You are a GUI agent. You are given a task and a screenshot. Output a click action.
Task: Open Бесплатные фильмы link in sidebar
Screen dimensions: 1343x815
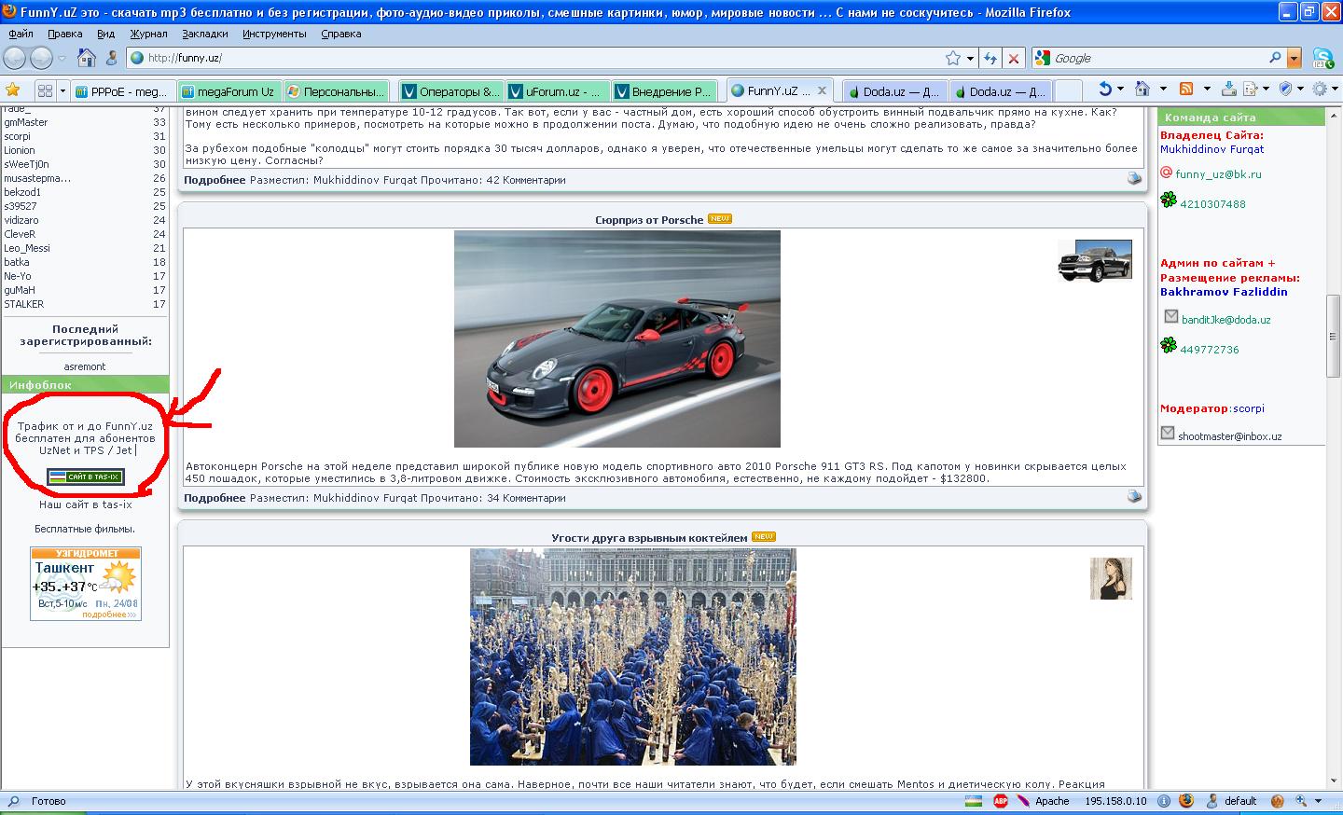point(85,529)
